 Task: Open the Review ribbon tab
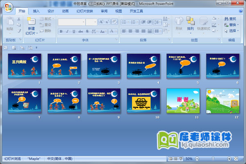coord(104,11)
